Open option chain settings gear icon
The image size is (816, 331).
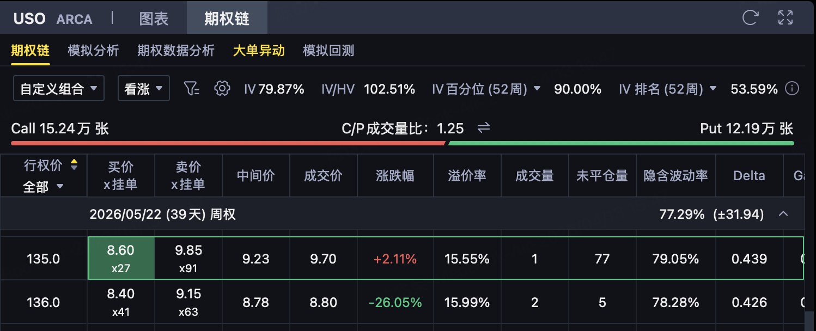[x=222, y=89]
